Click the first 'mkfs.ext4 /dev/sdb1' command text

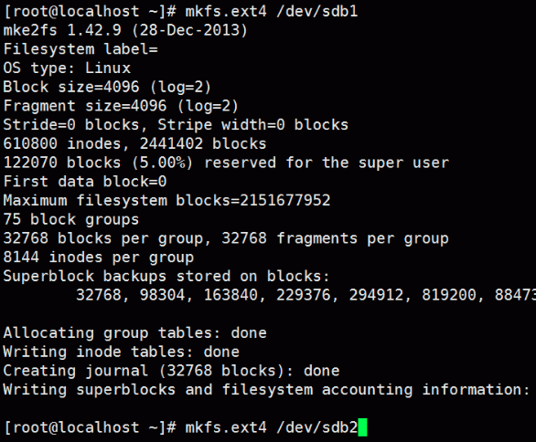tap(272, 12)
